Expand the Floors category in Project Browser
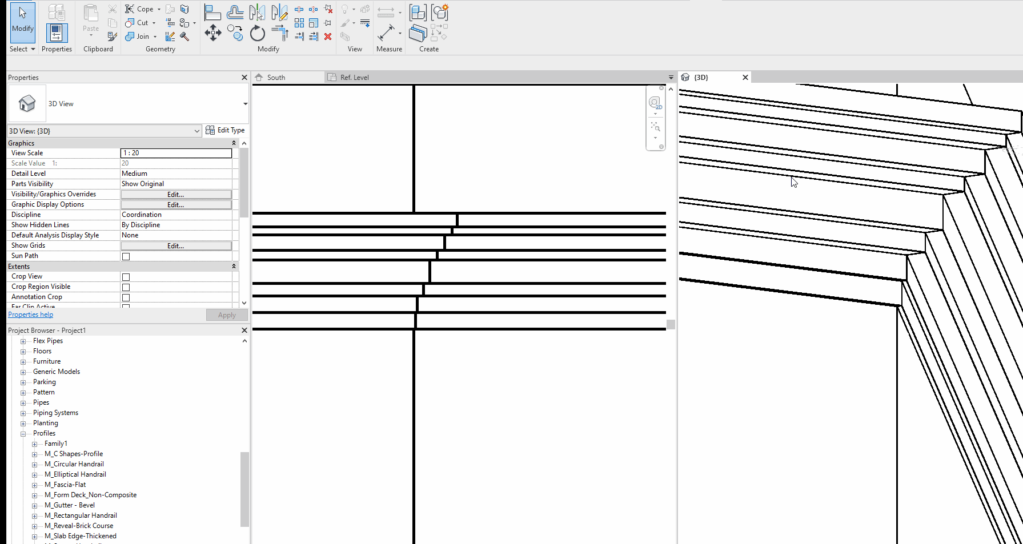This screenshot has height=544, width=1023. click(x=23, y=351)
